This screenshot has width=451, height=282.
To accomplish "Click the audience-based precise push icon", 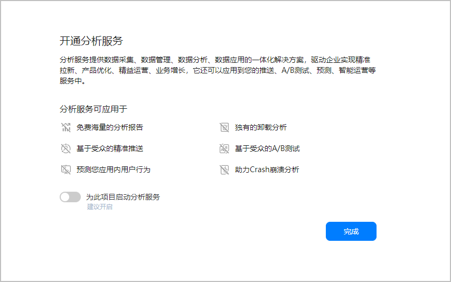I will pyautogui.click(x=65, y=148).
